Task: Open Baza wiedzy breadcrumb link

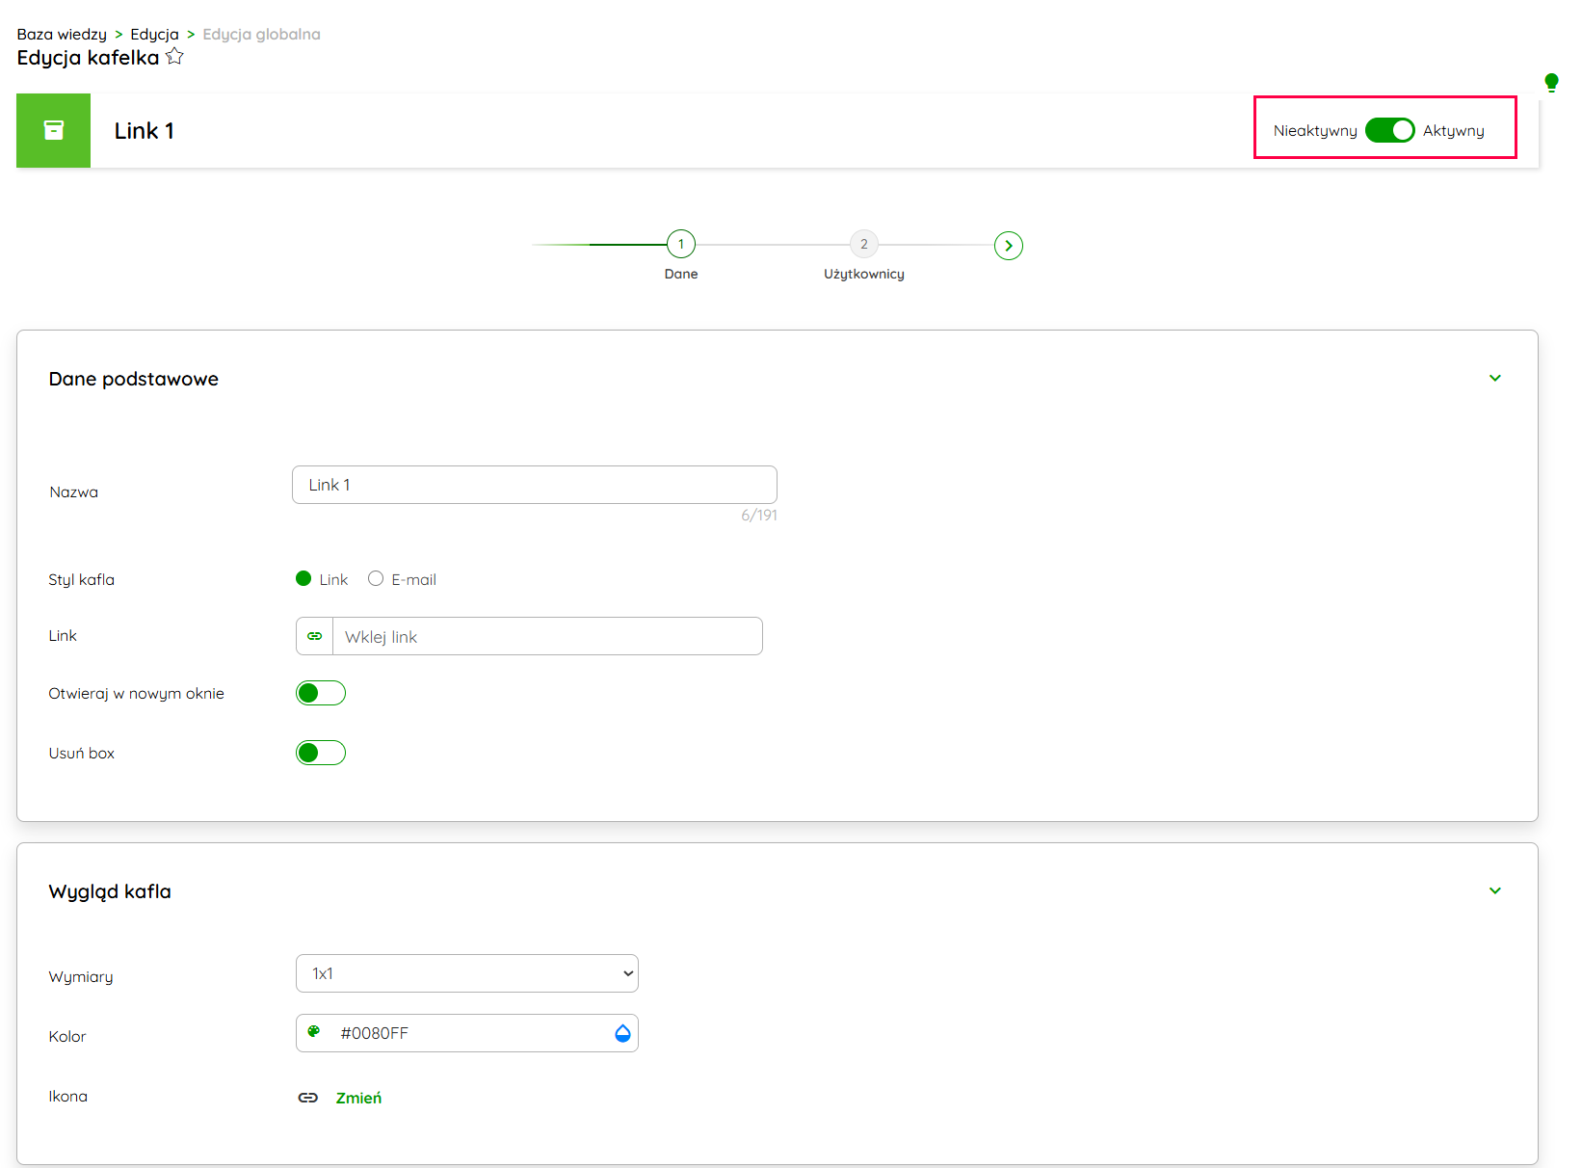Action: click(62, 34)
